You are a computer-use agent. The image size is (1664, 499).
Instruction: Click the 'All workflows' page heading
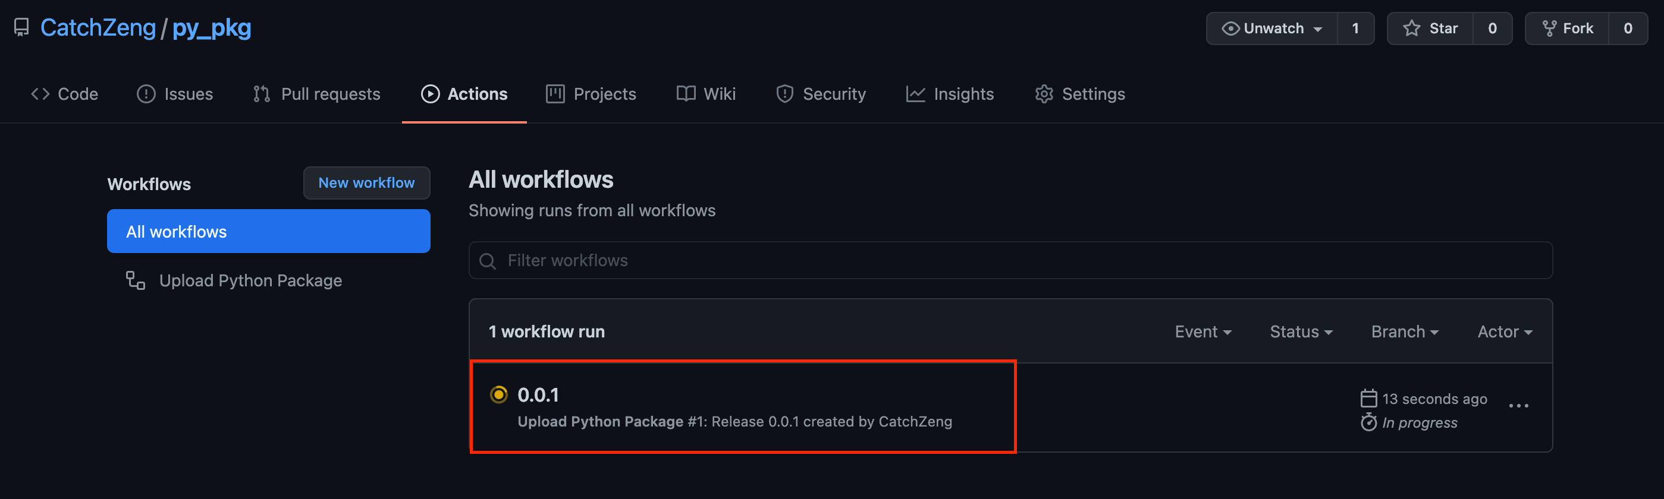pyautogui.click(x=541, y=179)
